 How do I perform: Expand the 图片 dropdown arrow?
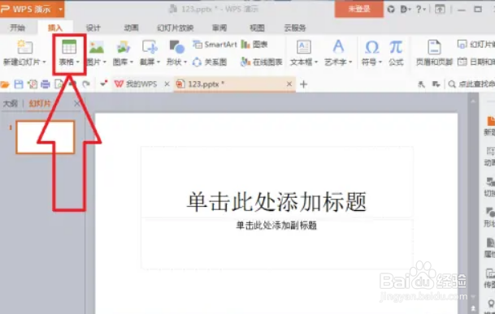105,62
